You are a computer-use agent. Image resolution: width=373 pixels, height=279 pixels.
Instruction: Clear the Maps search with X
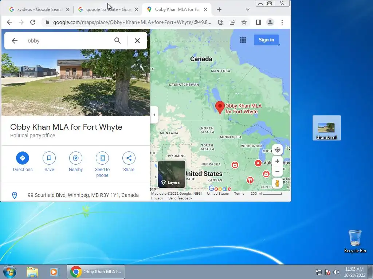[137, 41]
